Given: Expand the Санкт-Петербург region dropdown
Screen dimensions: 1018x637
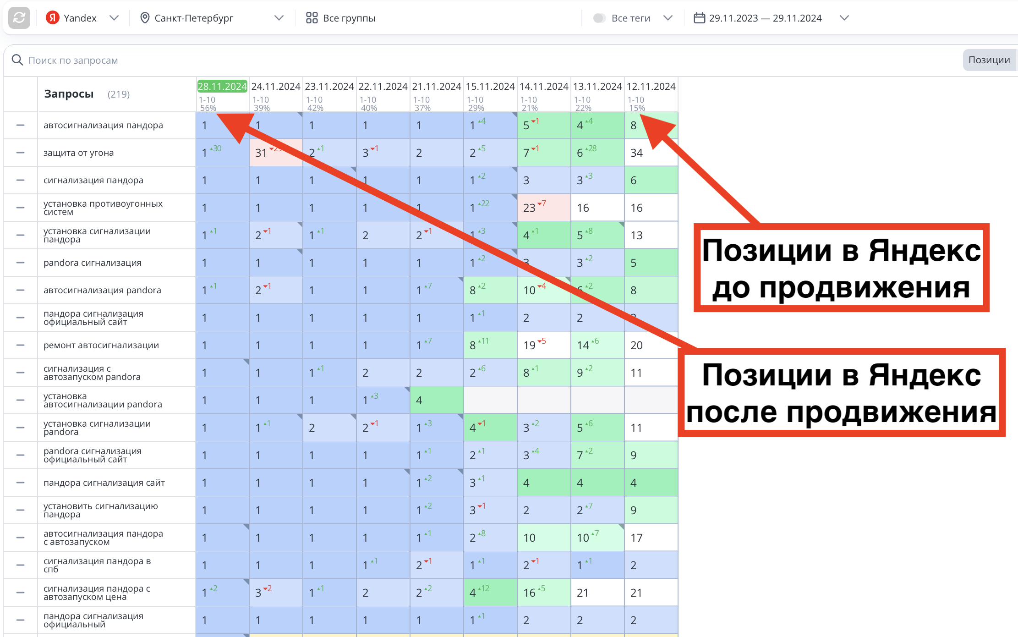Looking at the screenshot, I should pyautogui.click(x=279, y=18).
